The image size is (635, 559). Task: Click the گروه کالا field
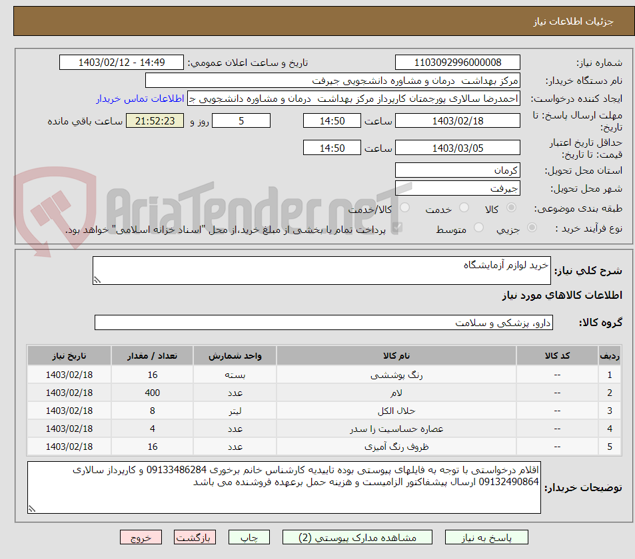point(324,323)
